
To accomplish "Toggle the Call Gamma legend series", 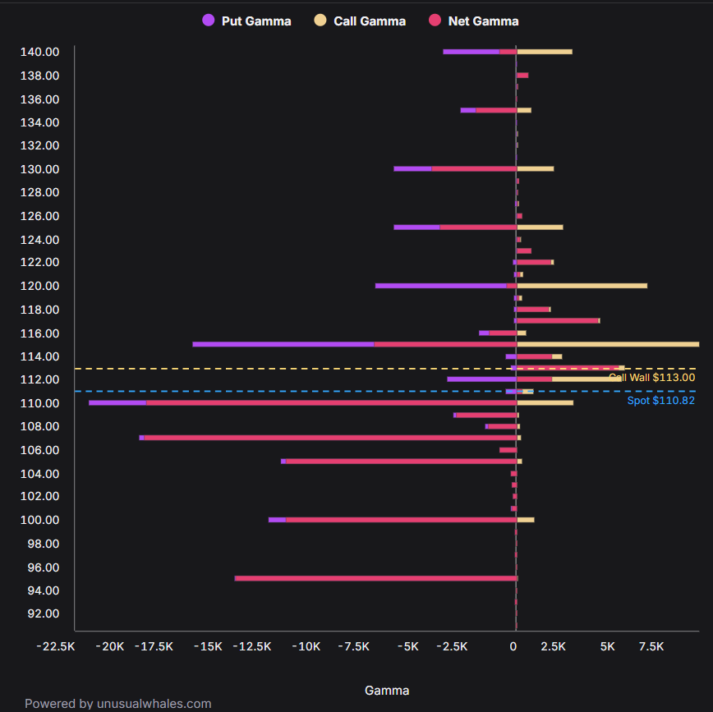I will tap(360, 21).
